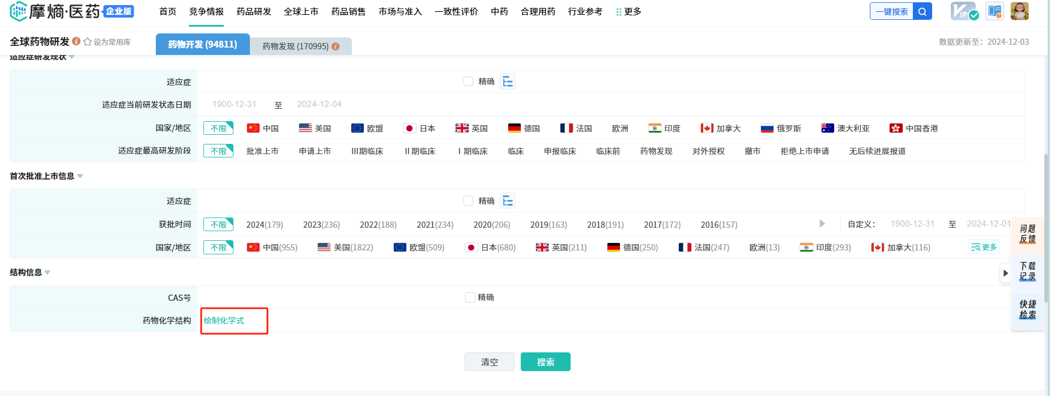Open 问题反馈 side button
The image size is (1050, 396).
click(1027, 234)
